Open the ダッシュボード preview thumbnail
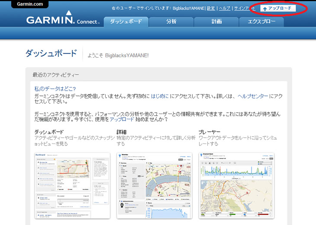 pyautogui.click(x=72, y=186)
